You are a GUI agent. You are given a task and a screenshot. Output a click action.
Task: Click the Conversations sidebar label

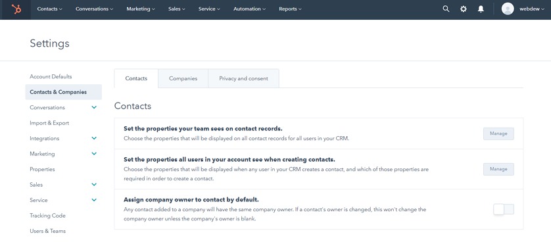47,108
